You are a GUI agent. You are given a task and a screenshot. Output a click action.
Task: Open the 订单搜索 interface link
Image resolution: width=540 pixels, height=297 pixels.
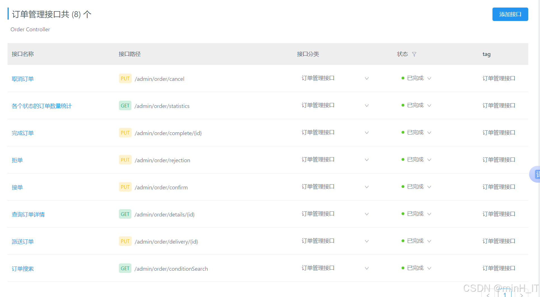tap(23, 269)
